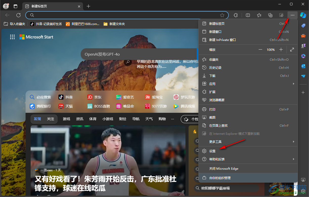This screenshot has height=197, width=309.
Task: Select 关闭 Microsoft Edge
Action: coord(248,168)
